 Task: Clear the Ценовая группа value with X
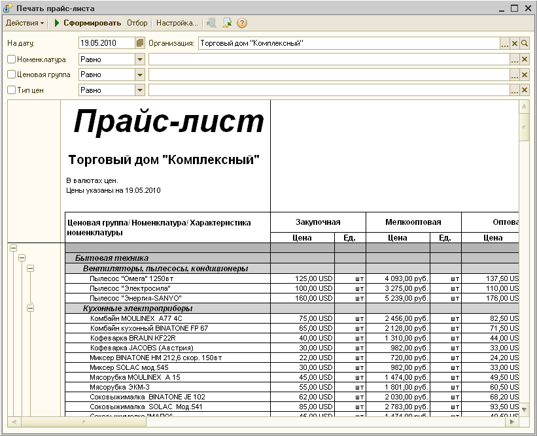[525, 75]
